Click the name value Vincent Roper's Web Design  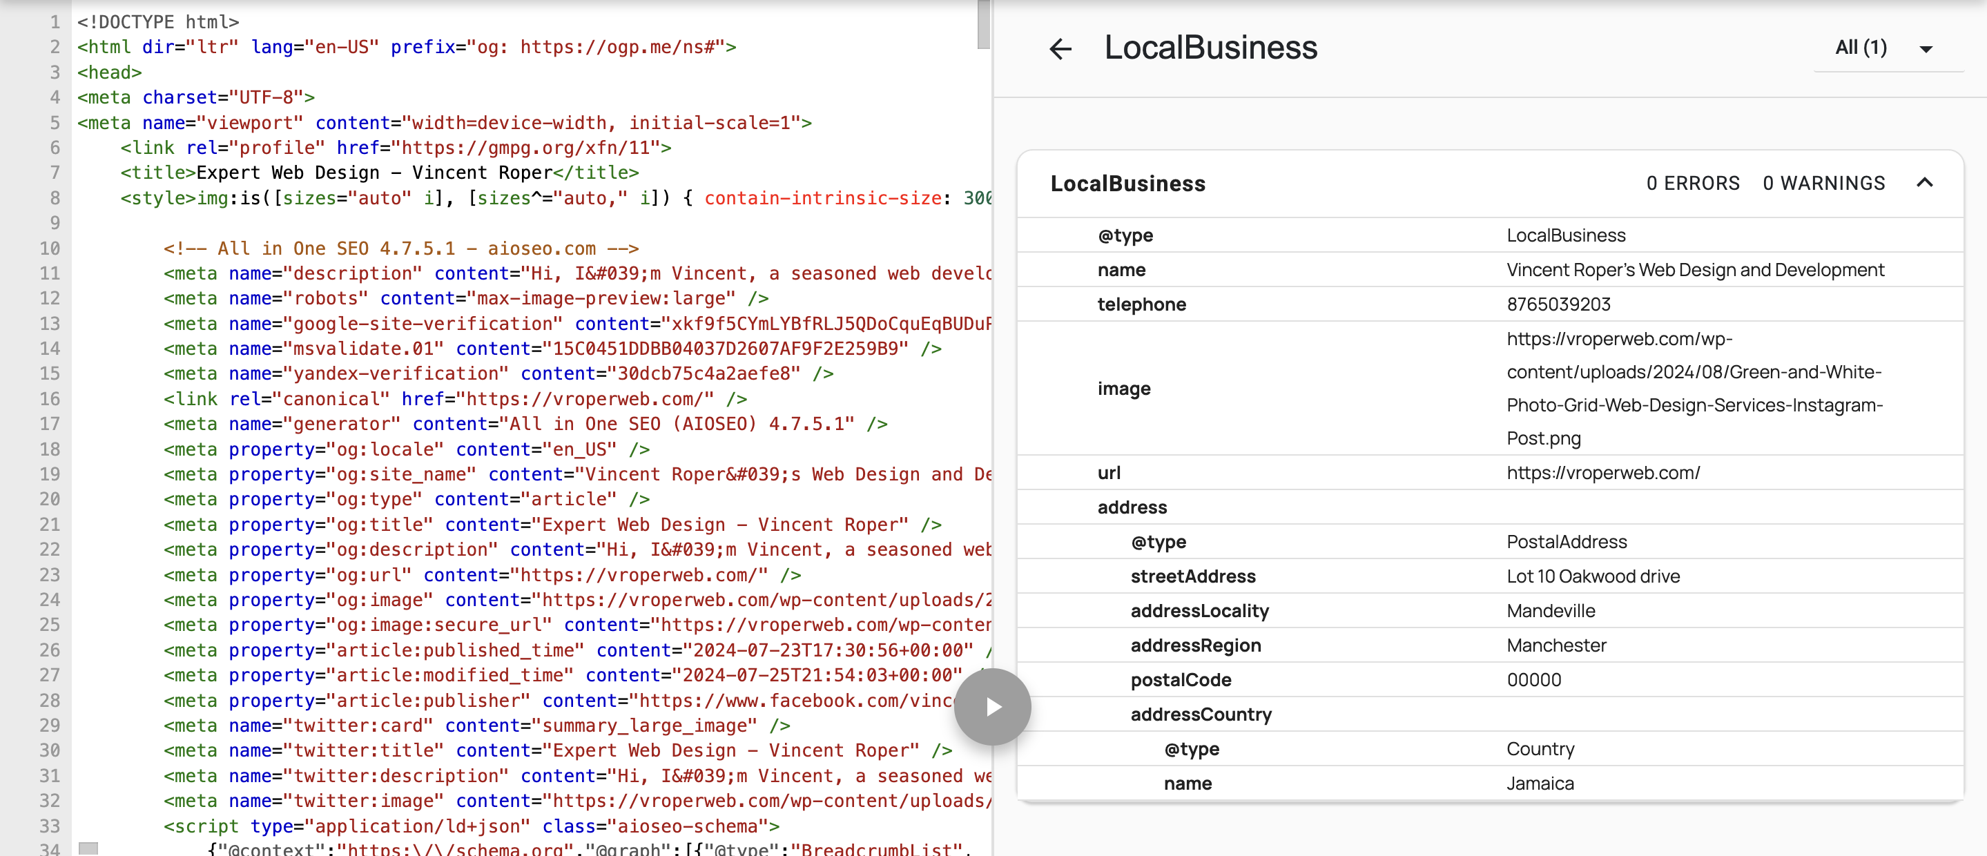[x=1696, y=270]
